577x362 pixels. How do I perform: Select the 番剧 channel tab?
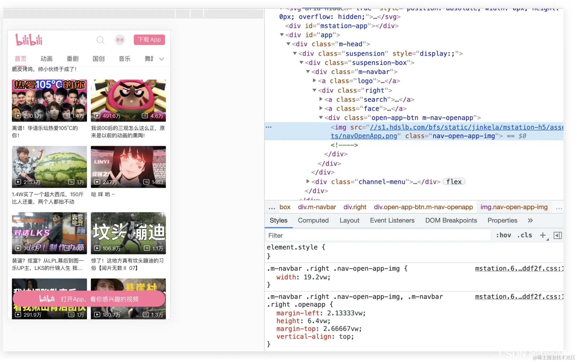72,59
